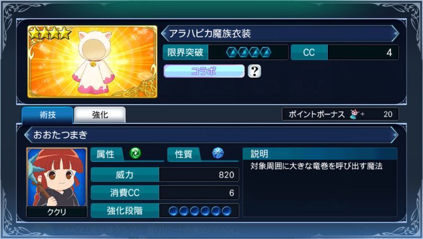Open the 強化 tab
The image size is (423, 239).
coord(100,115)
